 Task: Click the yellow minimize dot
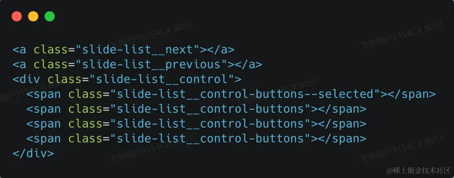[x=33, y=16]
